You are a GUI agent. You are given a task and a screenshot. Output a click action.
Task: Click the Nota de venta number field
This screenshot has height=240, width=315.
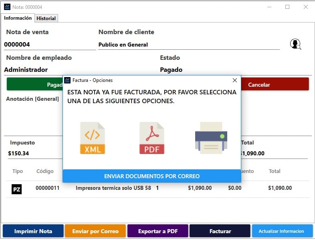(x=49, y=45)
